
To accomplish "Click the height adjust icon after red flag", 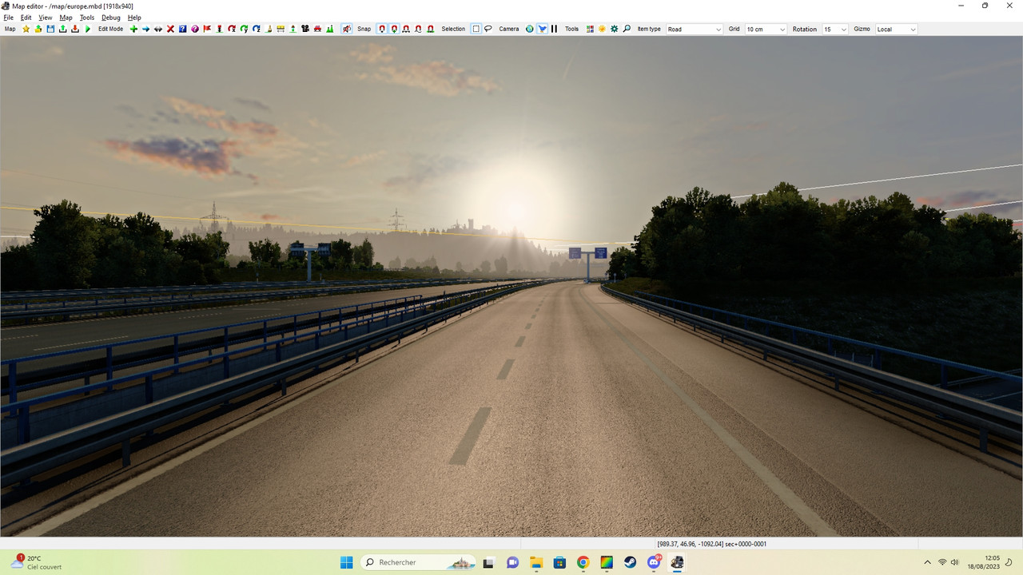I will (x=219, y=29).
